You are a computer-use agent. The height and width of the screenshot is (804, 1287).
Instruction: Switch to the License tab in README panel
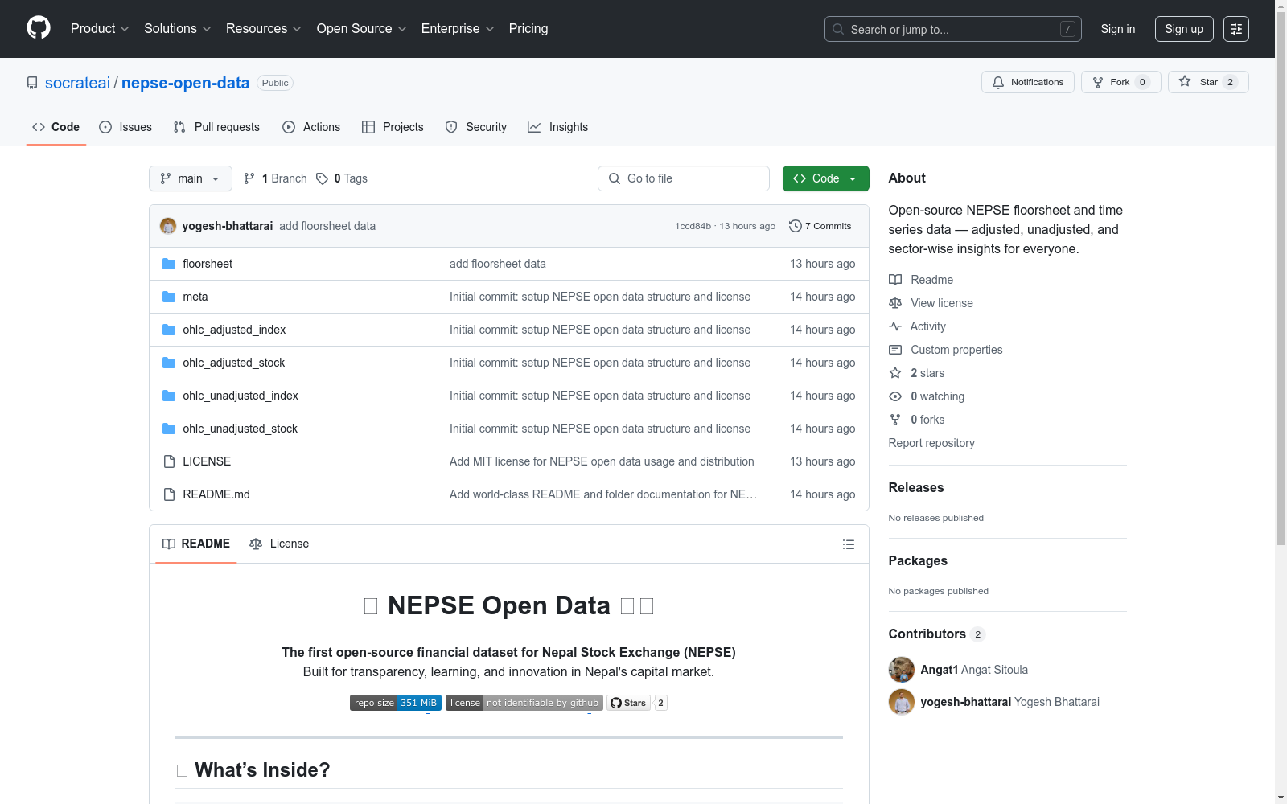(x=279, y=544)
